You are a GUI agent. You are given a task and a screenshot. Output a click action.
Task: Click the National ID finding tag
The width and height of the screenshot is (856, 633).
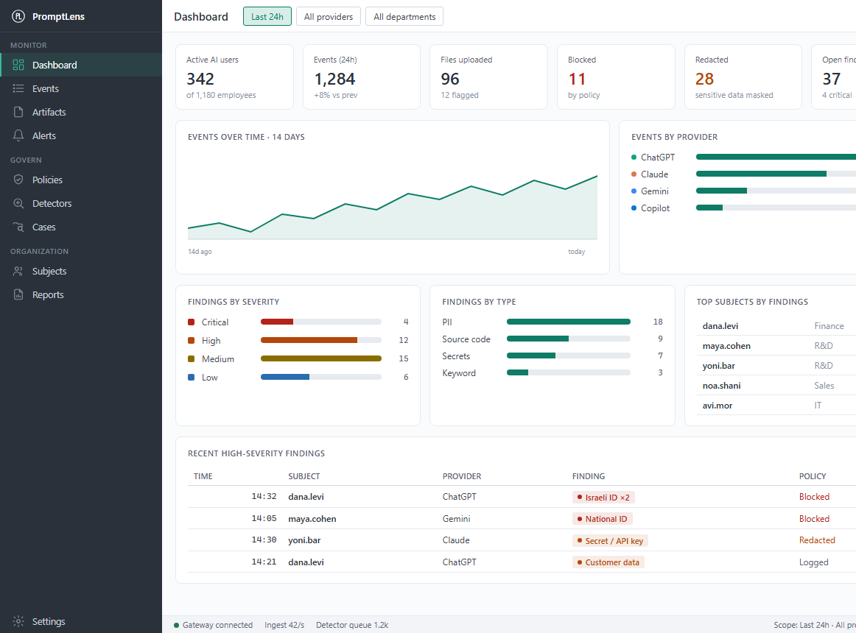pos(602,519)
